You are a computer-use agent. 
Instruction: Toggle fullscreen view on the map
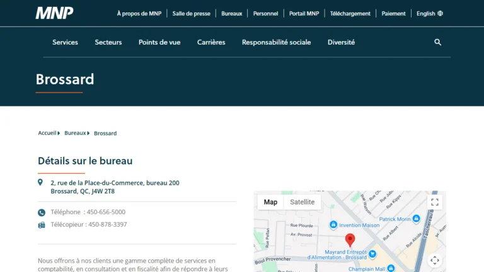[435, 202]
